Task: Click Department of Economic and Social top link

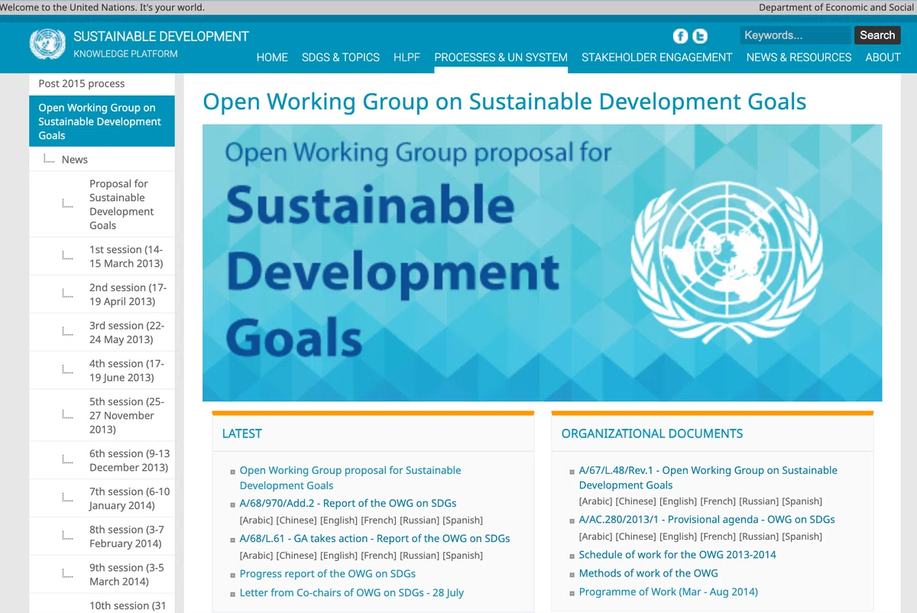Action: pos(837,8)
